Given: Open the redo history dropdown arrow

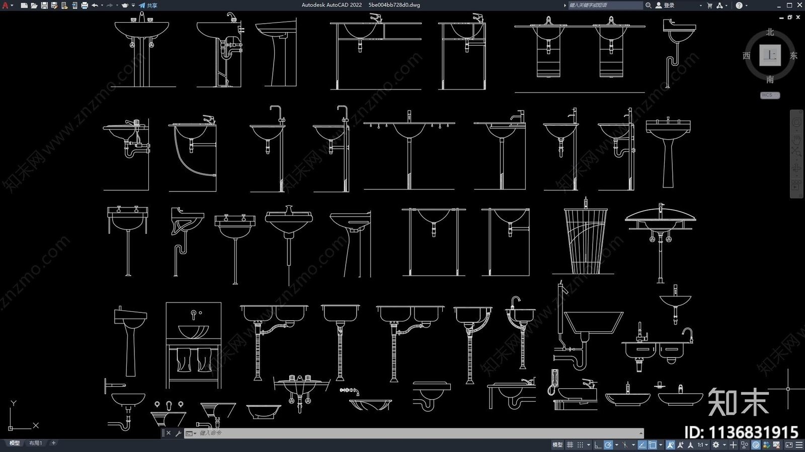Looking at the screenshot, I should click(117, 5).
